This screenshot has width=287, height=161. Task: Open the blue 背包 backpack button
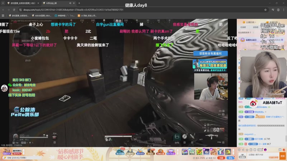tap(230, 158)
